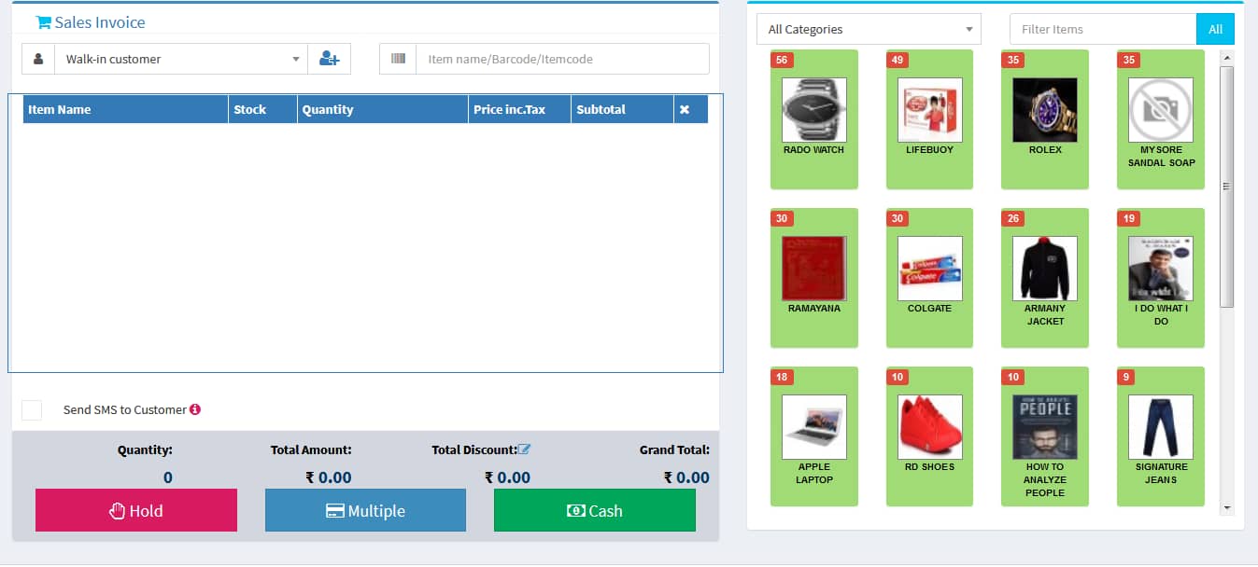Choose the Multiple payment button

tap(365, 510)
